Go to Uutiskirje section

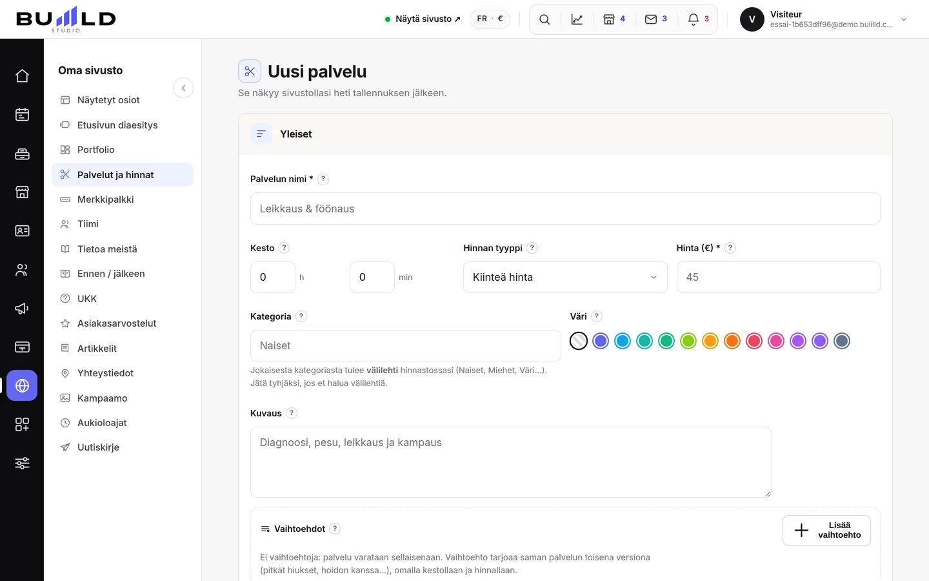click(123, 447)
